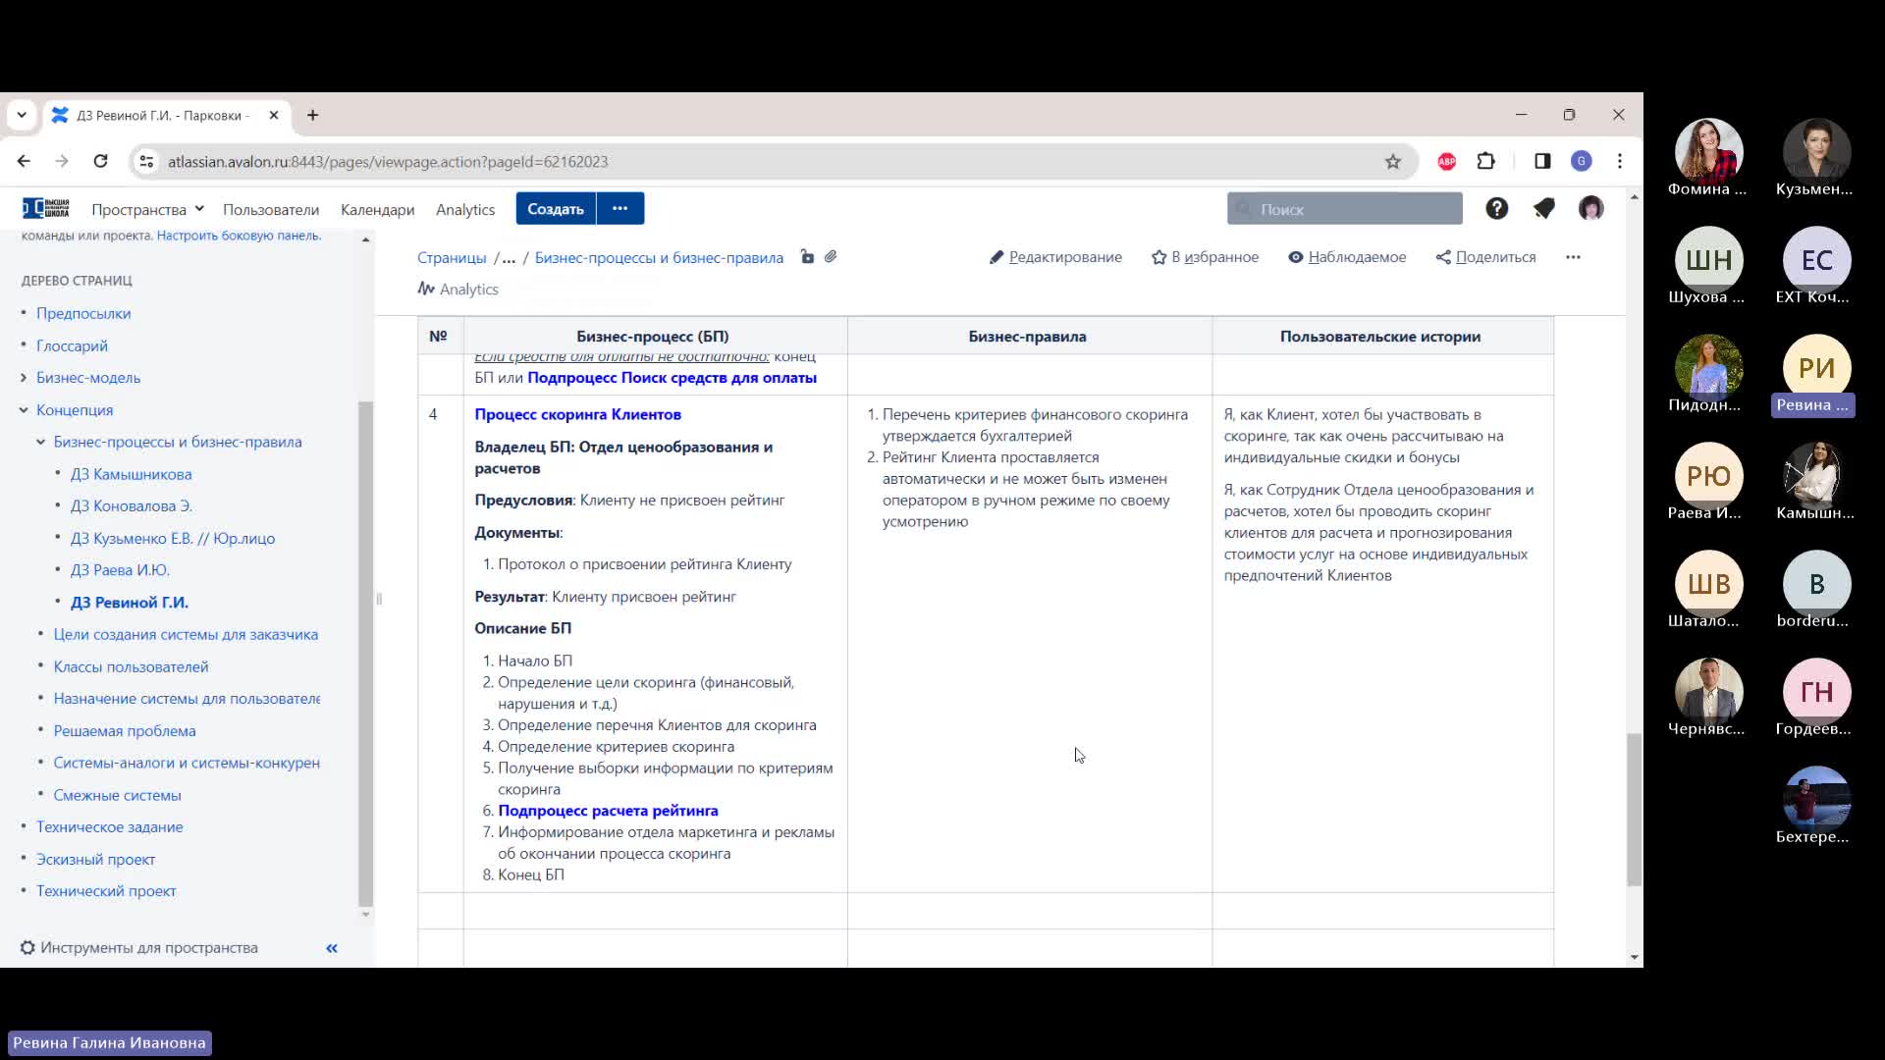Image resolution: width=1885 pixels, height=1060 pixels.
Task: Open ДЗ Коновалова Э. in page tree
Action: tap(131, 506)
